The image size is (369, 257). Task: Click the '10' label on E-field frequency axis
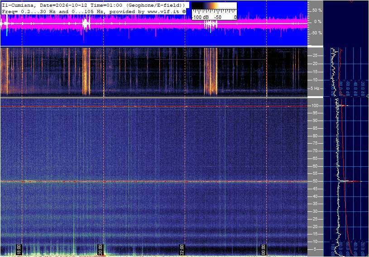click(x=315, y=242)
